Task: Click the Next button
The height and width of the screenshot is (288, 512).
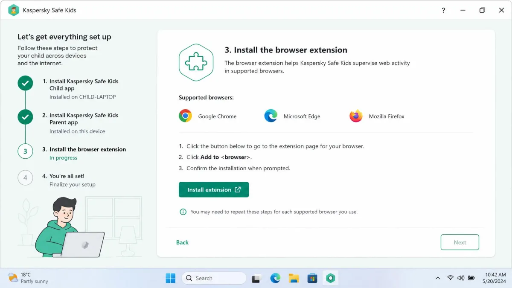Action: coord(460,242)
